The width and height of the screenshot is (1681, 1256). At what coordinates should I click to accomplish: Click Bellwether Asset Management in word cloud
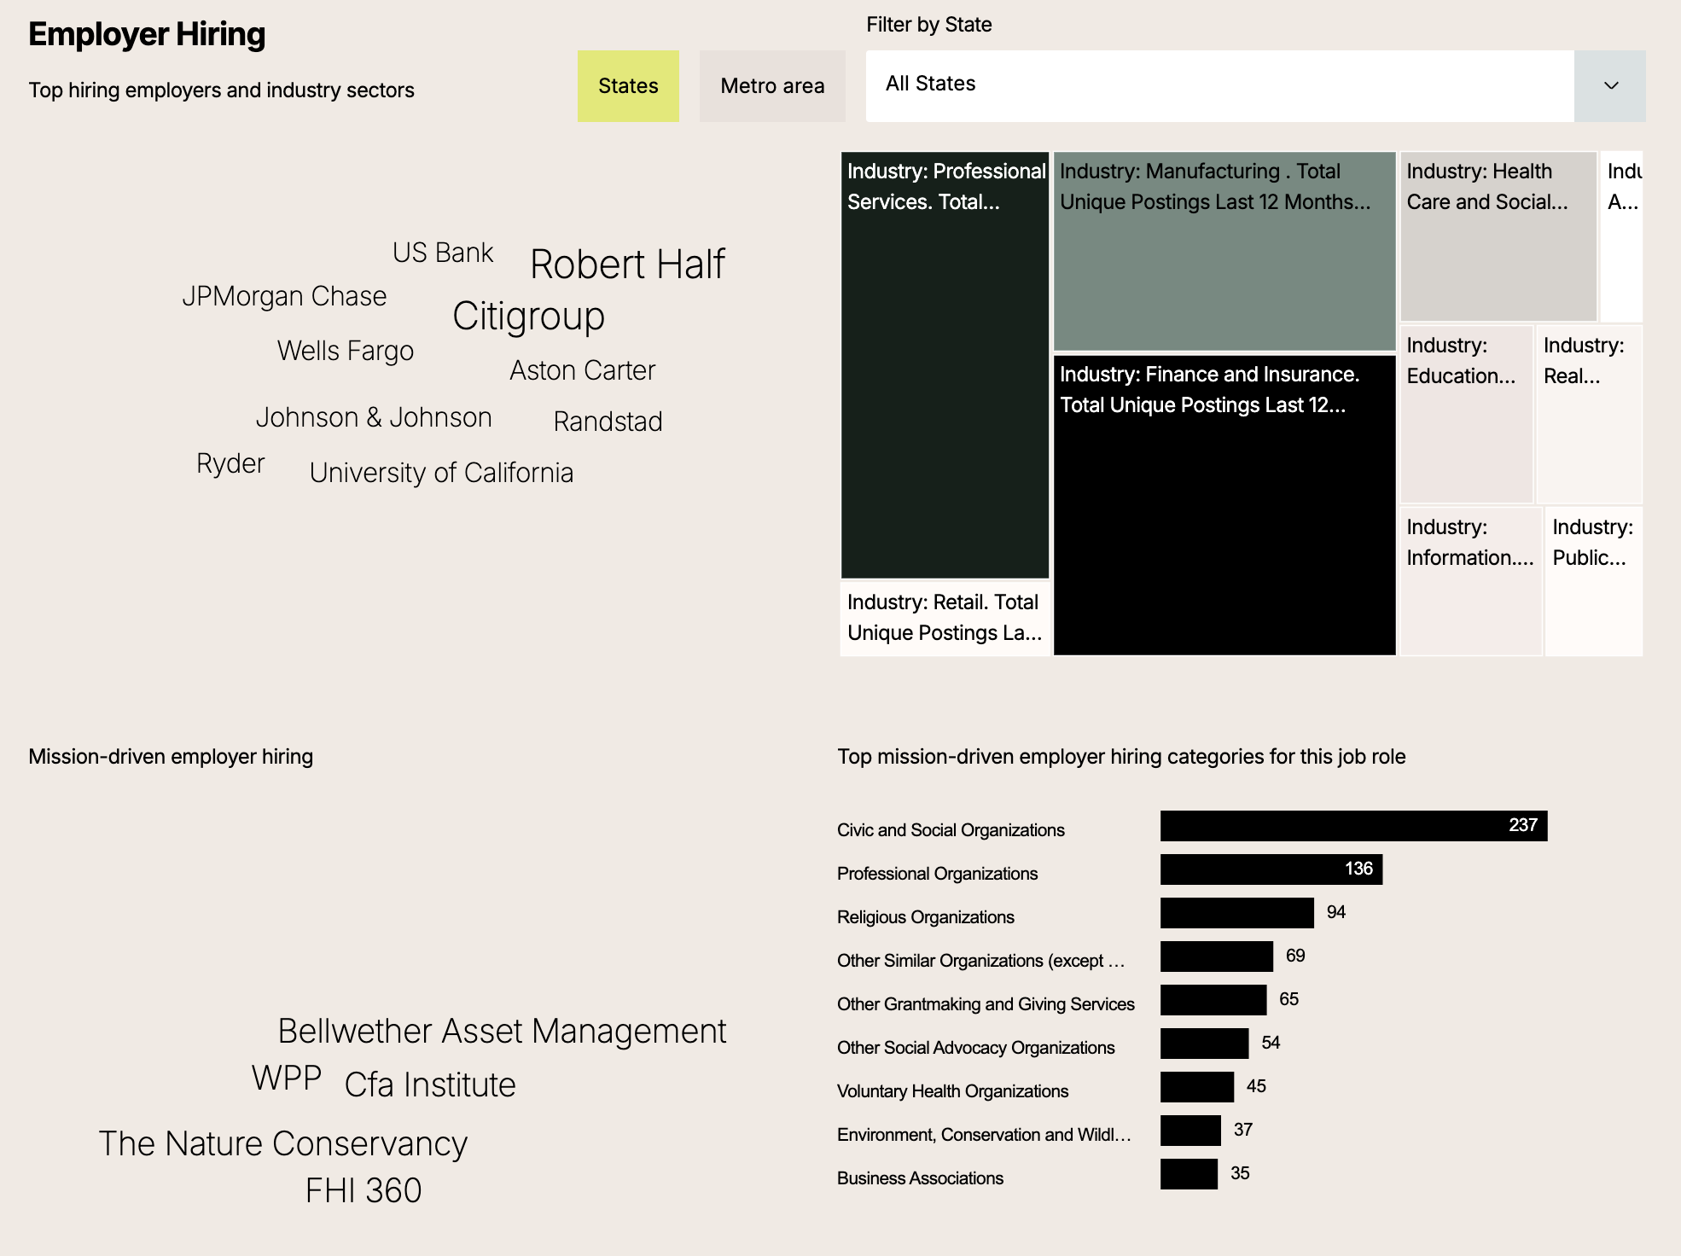click(x=502, y=1031)
